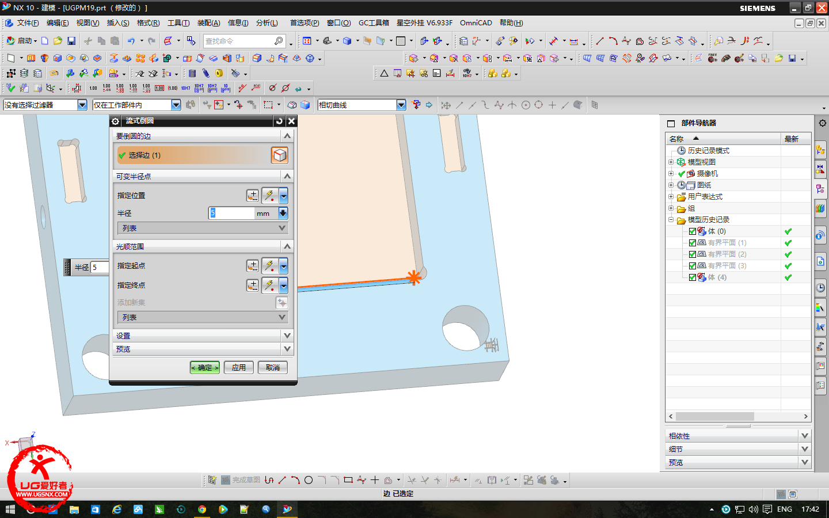Reset the fillet dialog
The width and height of the screenshot is (829, 518).
pos(279,121)
